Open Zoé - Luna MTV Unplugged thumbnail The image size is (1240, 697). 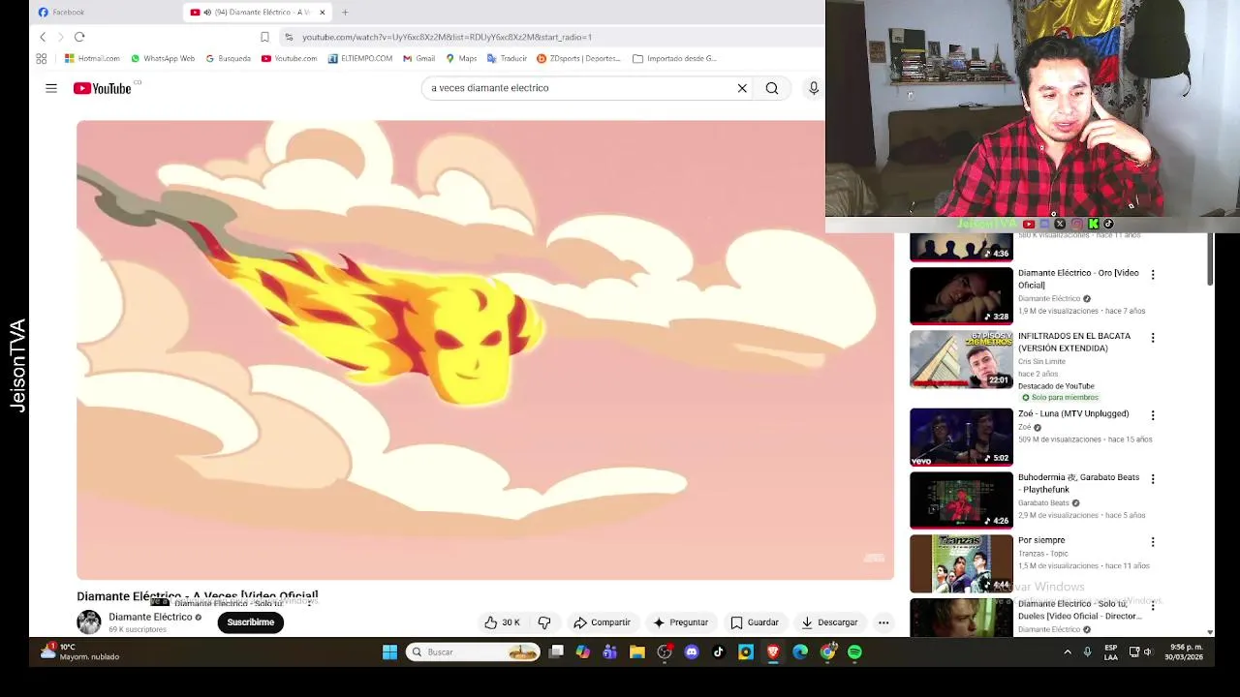point(961,437)
